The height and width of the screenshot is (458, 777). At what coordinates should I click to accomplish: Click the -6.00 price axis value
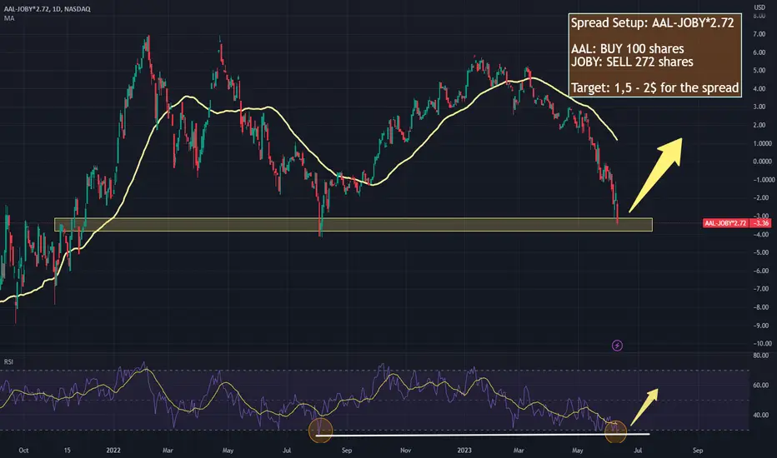[x=760, y=271]
